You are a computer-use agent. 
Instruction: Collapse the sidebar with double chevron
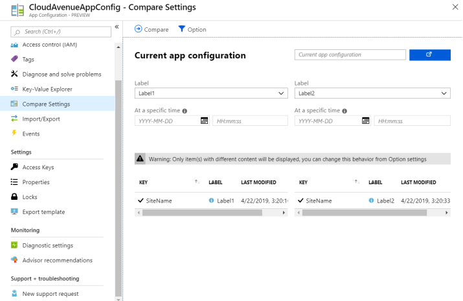pyautogui.click(x=117, y=27)
